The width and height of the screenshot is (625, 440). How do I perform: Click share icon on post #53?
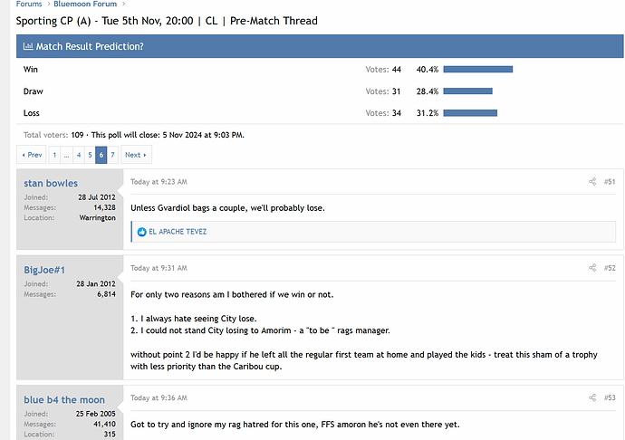[592, 397]
